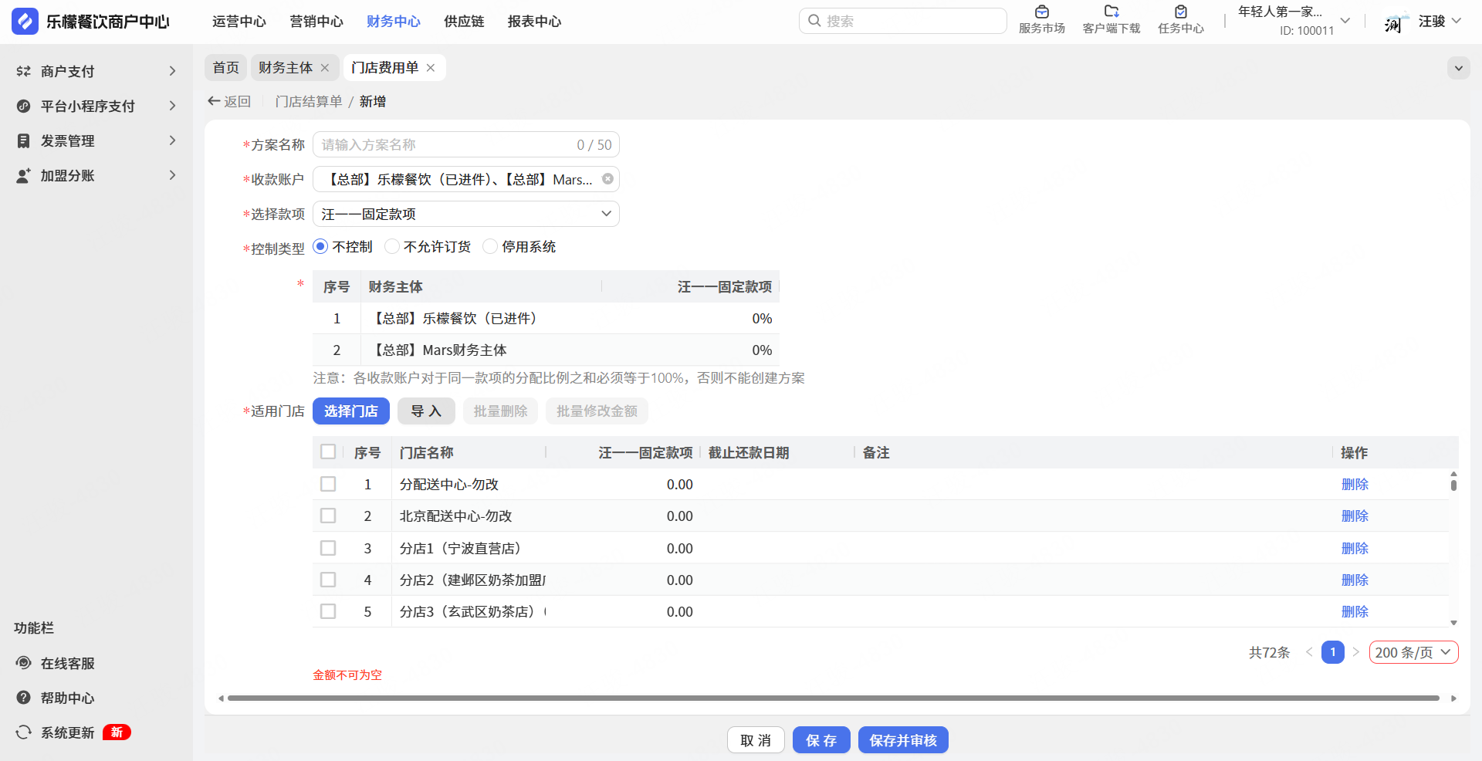Open the 选择款项 dropdown
Screen dimensions: 1482x761
[465, 214]
